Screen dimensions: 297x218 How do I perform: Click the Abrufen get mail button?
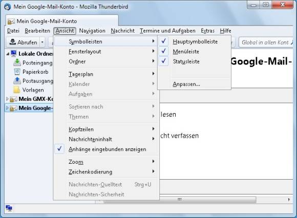point(23,42)
